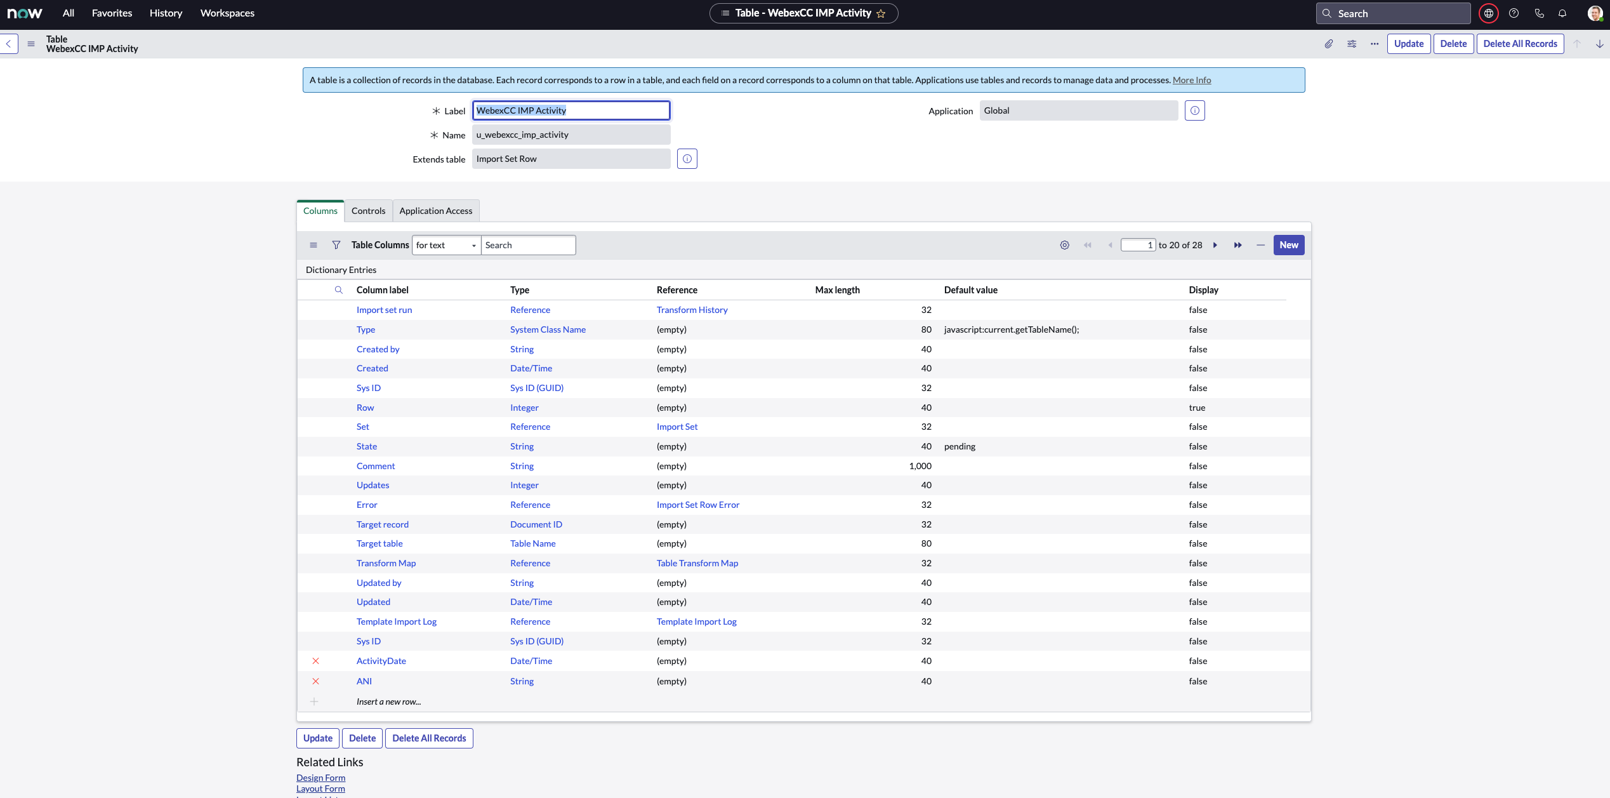Open personalize form settings sliders icon
Viewport: 1610px width, 798px height.
coord(1352,44)
